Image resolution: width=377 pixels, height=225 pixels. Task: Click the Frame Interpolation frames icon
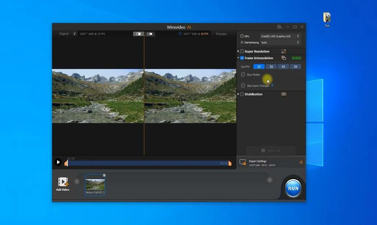click(x=283, y=58)
